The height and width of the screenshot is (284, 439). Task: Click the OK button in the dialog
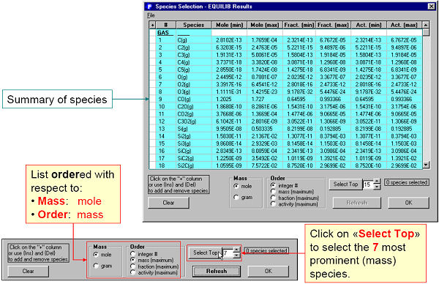[408, 203]
